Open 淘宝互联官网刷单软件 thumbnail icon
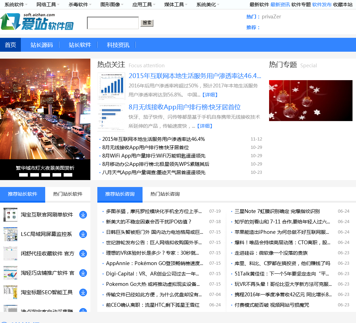Viewport: 356px width, 323px height. (10, 214)
